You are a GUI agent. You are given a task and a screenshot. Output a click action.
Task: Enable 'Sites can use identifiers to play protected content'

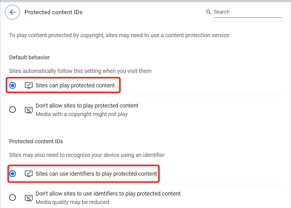(13, 174)
